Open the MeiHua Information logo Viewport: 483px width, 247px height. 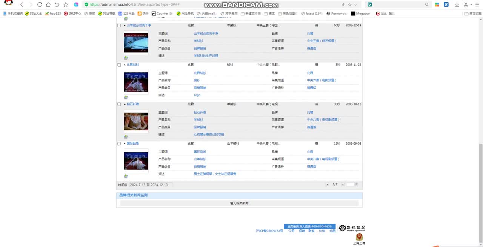click(x=352, y=228)
